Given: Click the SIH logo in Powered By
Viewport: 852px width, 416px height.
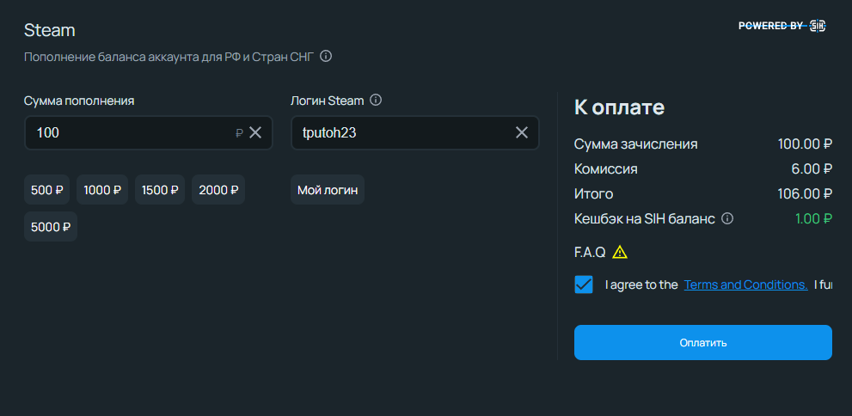Looking at the screenshot, I should click(x=818, y=26).
